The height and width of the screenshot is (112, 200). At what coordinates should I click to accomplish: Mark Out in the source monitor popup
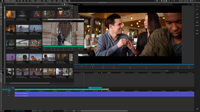(69, 48)
